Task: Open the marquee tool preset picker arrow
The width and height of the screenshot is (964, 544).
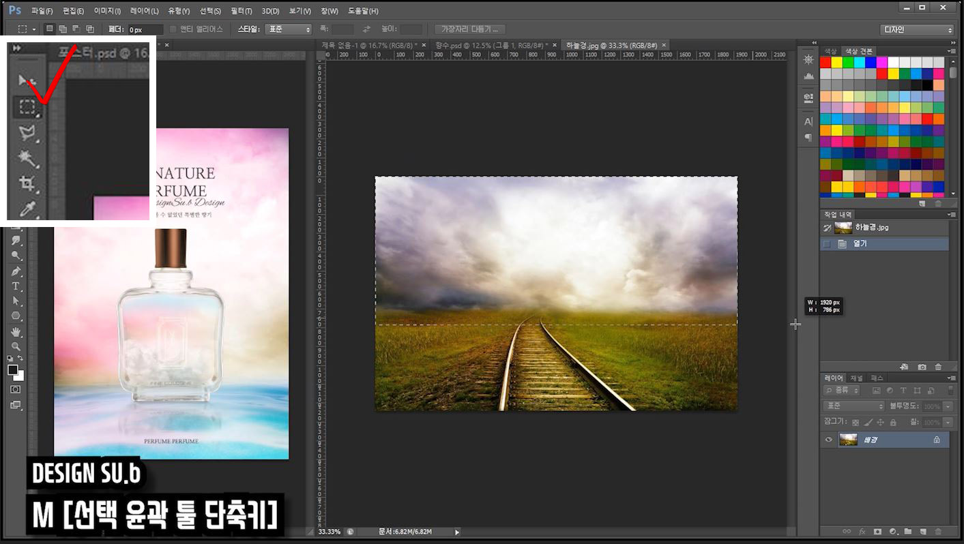Action: pos(33,29)
